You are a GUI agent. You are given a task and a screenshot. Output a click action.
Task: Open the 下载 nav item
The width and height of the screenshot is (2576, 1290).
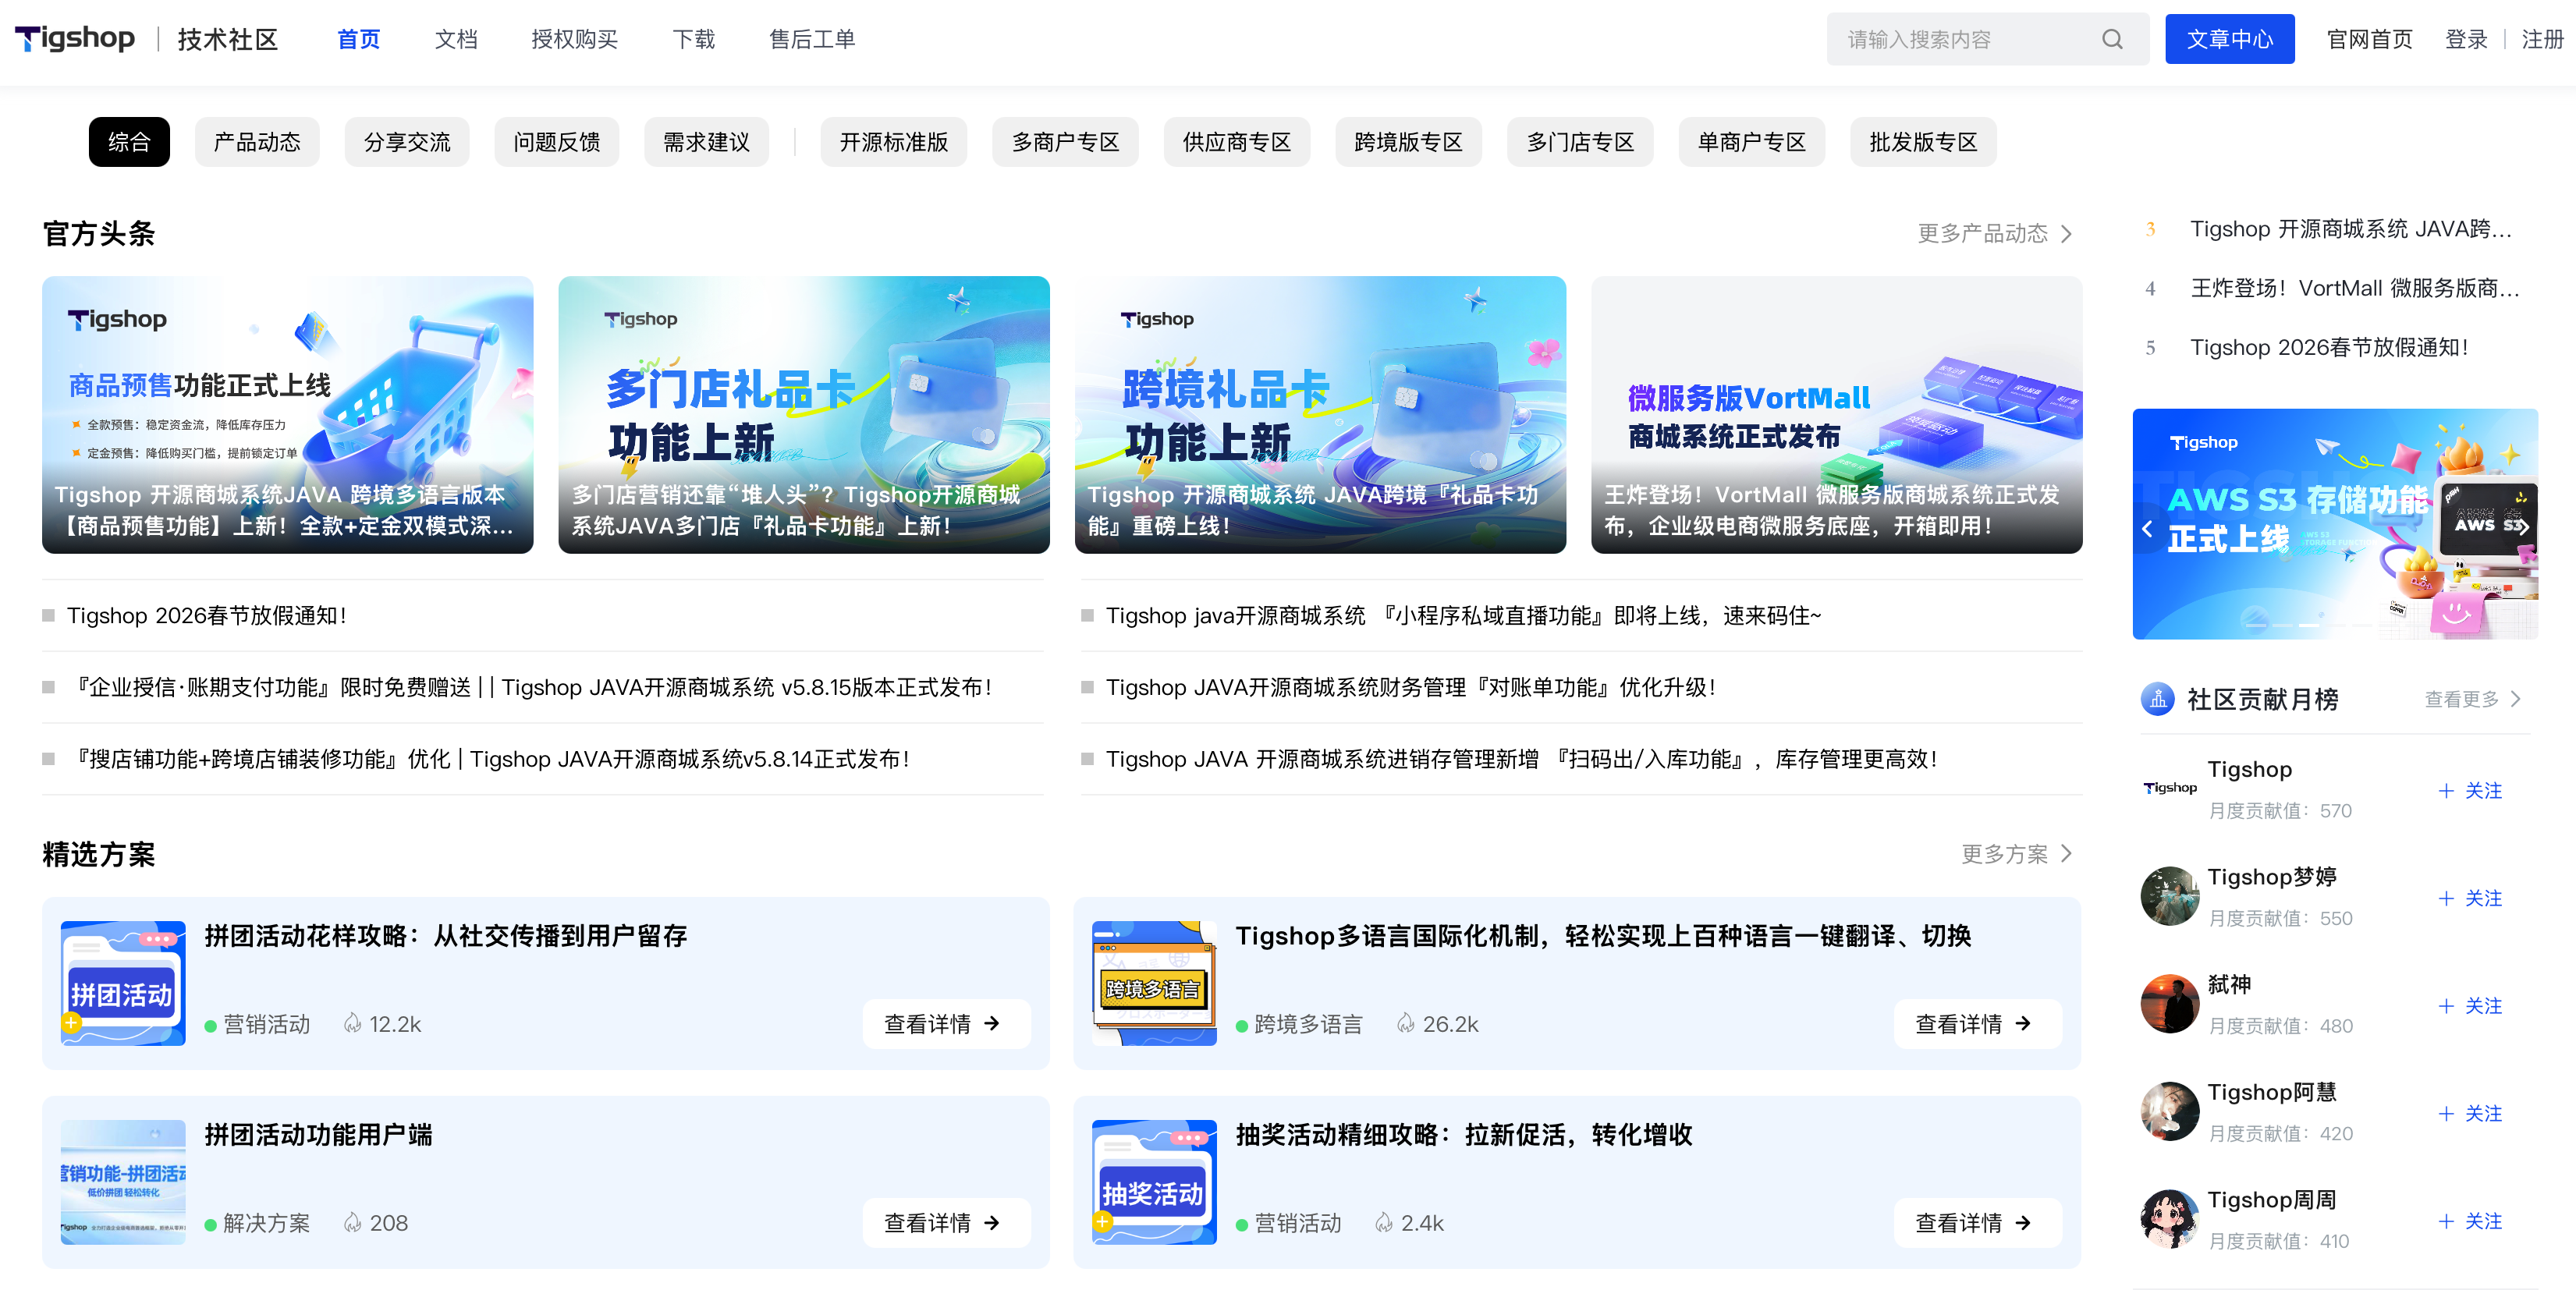pyautogui.click(x=694, y=39)
